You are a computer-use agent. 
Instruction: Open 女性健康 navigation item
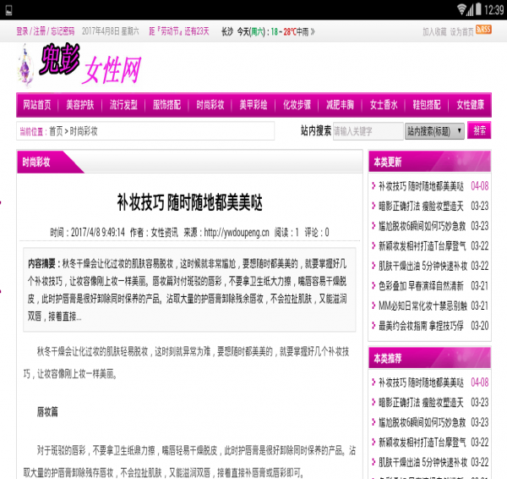(470, 105)
